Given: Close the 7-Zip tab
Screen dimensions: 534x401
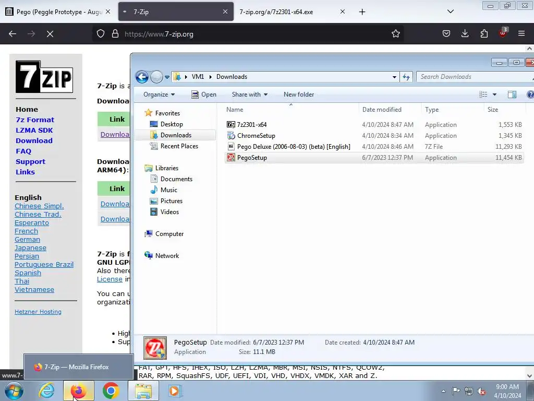Looking at the screenshot, I should (225, 12).
